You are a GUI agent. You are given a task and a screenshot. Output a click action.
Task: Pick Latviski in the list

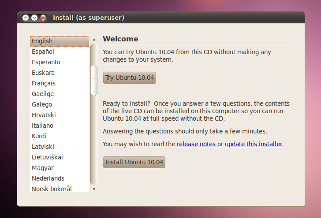[x=60, y=147]
